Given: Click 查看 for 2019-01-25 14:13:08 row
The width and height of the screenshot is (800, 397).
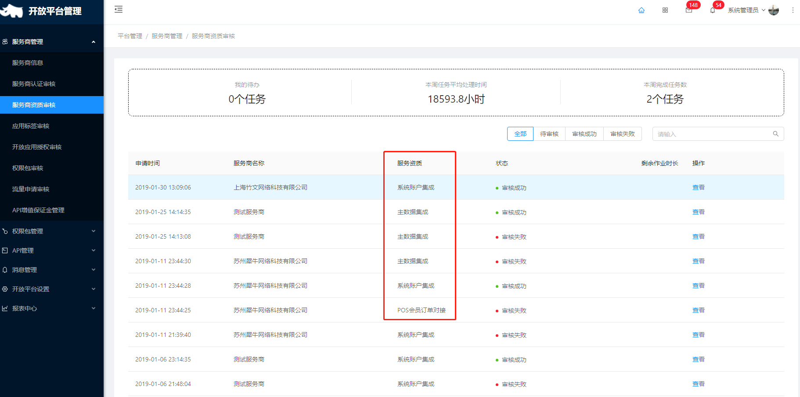Looking at the screenshot, I should (699, 236).
